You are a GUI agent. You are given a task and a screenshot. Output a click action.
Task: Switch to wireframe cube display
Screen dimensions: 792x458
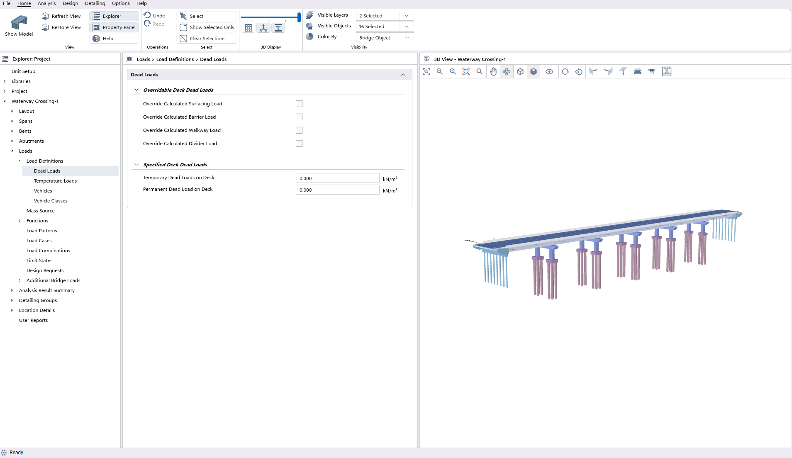coord(520,71)
